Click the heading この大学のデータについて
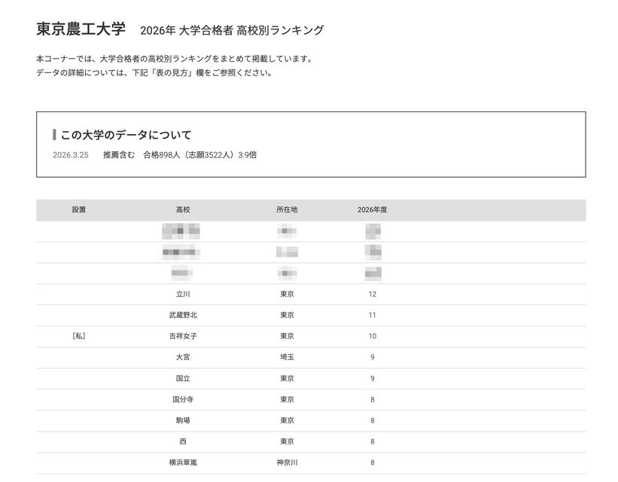 (x=126, y=135)
